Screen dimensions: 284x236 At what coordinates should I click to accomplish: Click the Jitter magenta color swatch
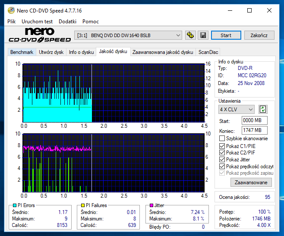(x=151, y=205)
